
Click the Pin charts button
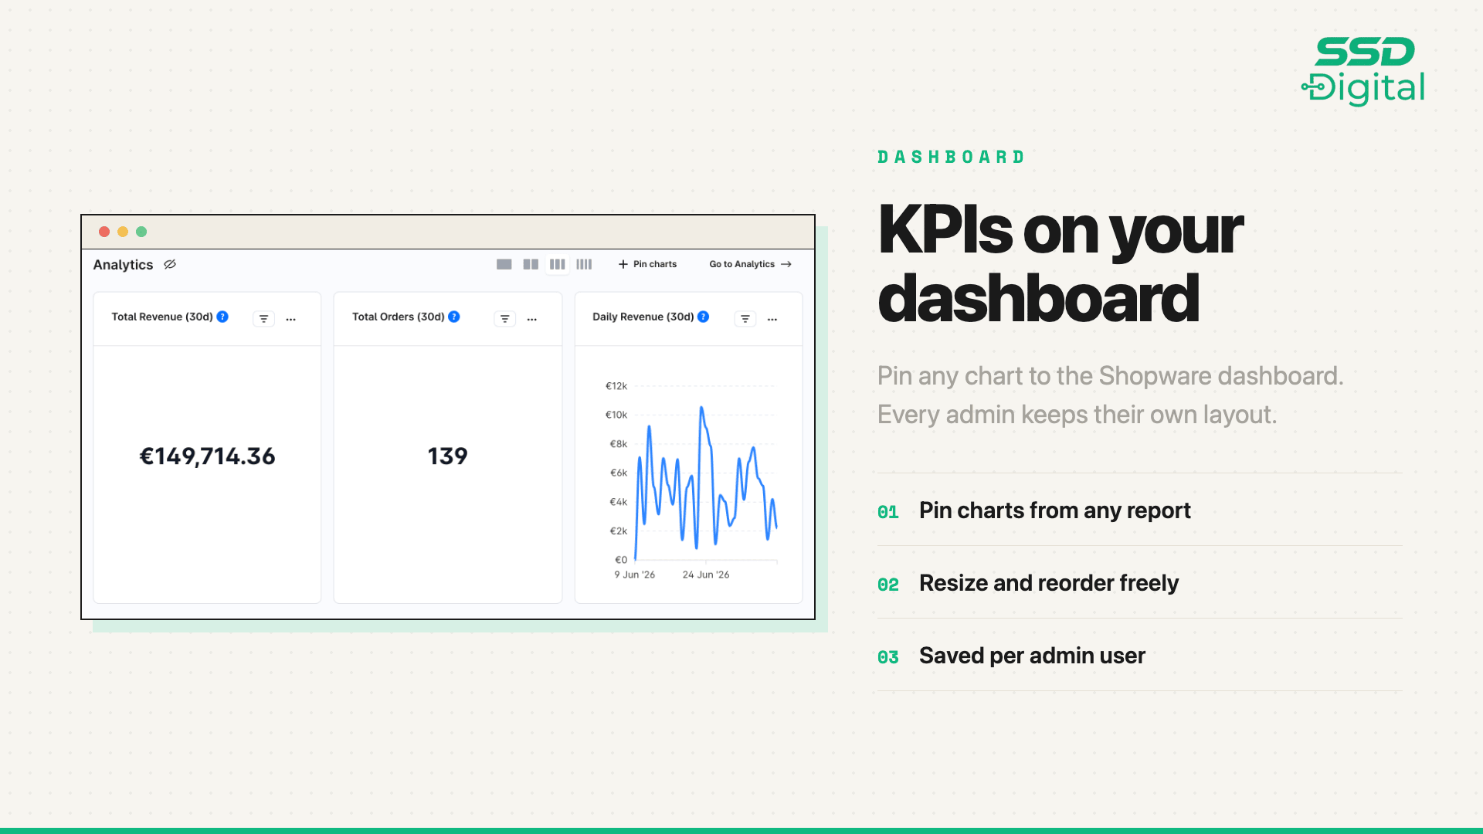coord(647,264)
